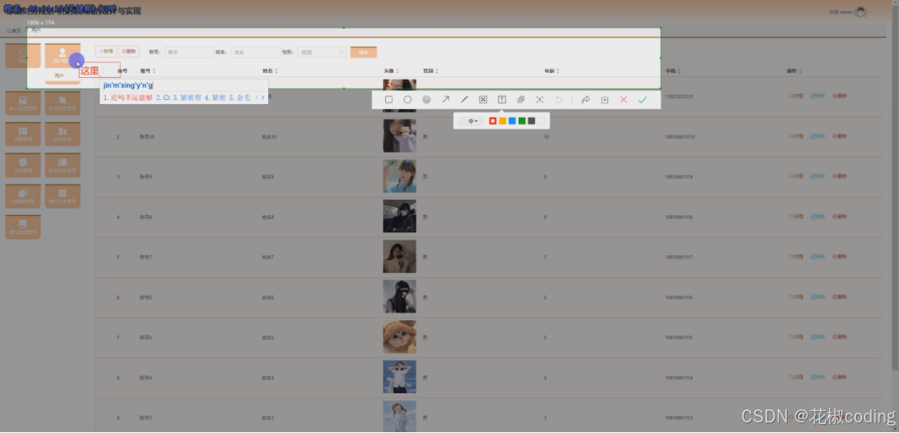Open the admin avatar user menu
This screenshot has height=433, width=899.
click(861, 12)
